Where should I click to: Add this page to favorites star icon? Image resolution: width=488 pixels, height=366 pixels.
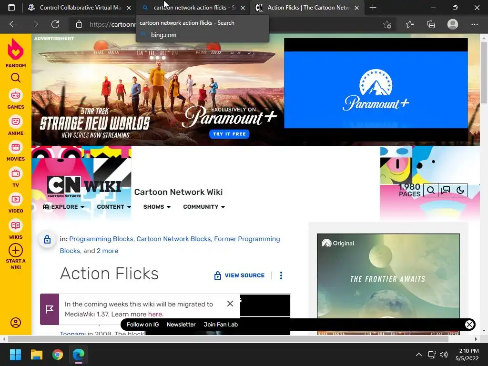click(x=387, y=24)
